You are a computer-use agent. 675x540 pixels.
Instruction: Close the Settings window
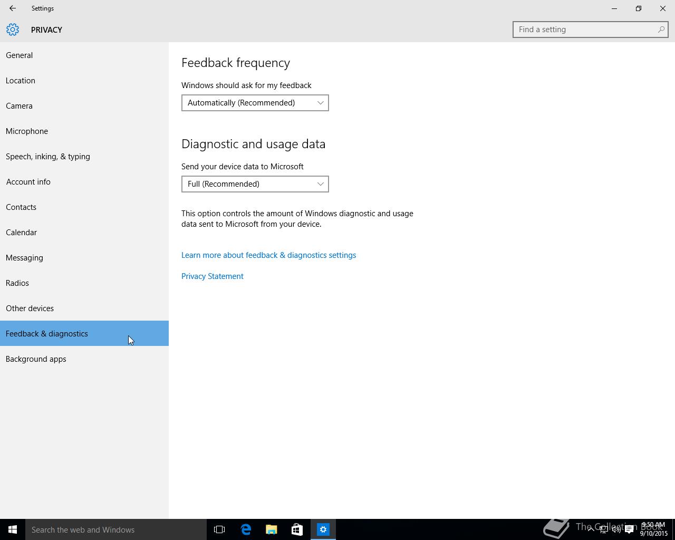coord(663,8)
